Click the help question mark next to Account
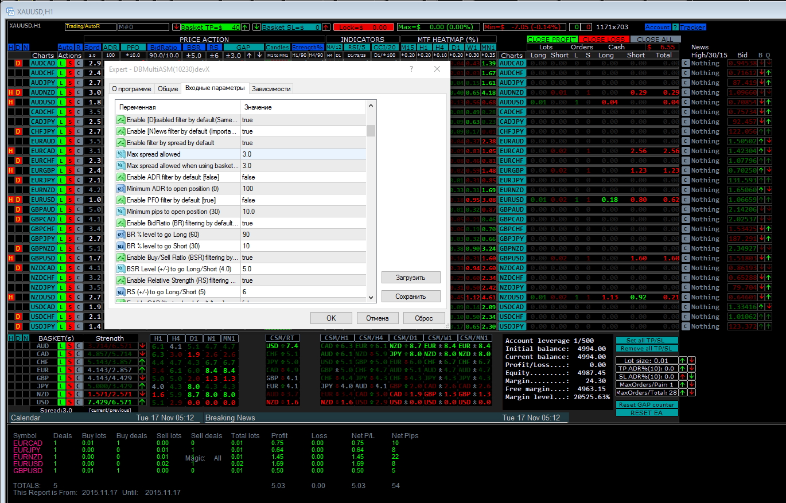This screenshot has width=786, height=503. 675,27
